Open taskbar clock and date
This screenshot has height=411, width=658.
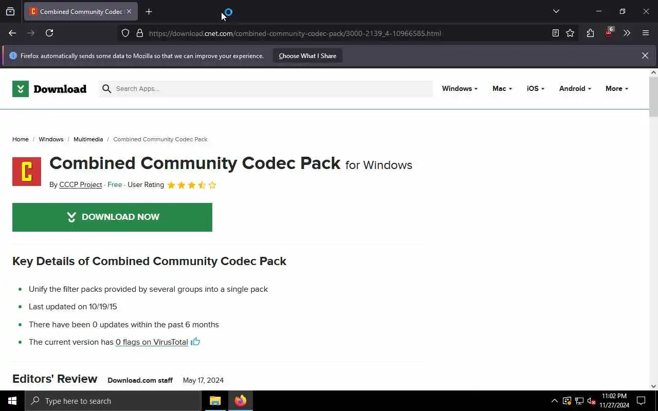[614, 401]
